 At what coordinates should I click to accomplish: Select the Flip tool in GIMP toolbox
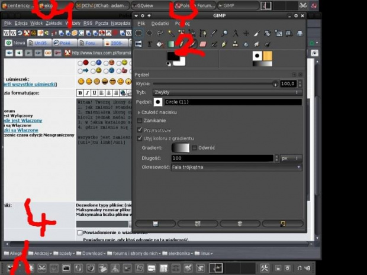139,44
